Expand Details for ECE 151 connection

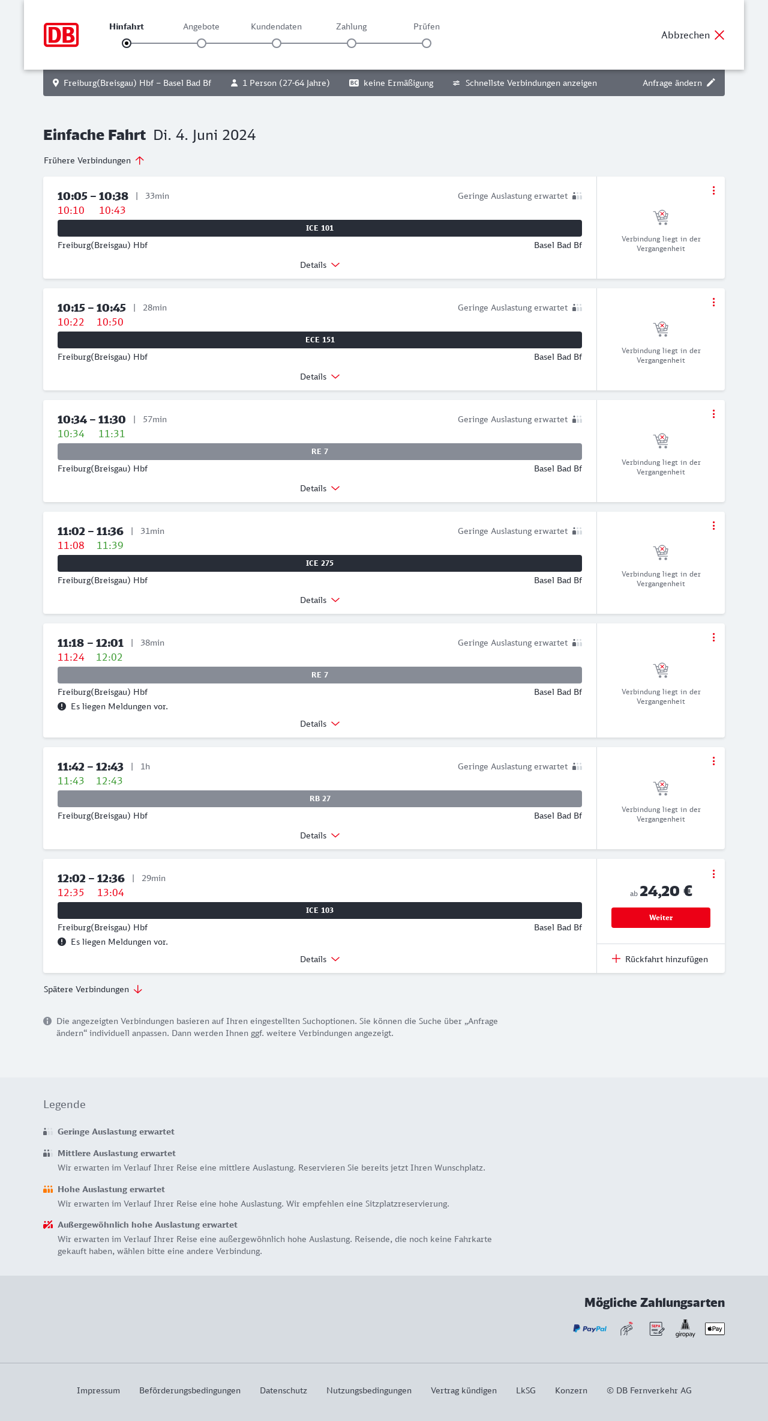(320, 377)
